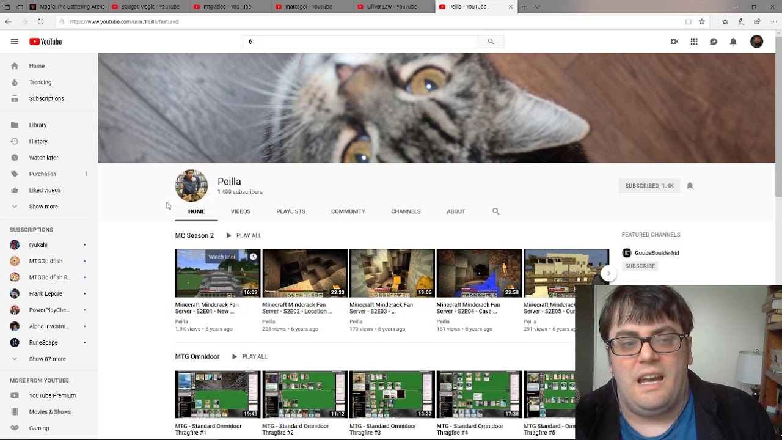
Task: Click the MC Season 2 section title
Action: click(x=194, y=235)
